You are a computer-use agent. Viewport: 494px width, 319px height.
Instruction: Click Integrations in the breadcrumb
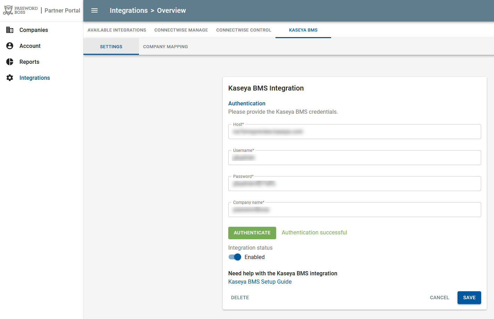[129, 10]
